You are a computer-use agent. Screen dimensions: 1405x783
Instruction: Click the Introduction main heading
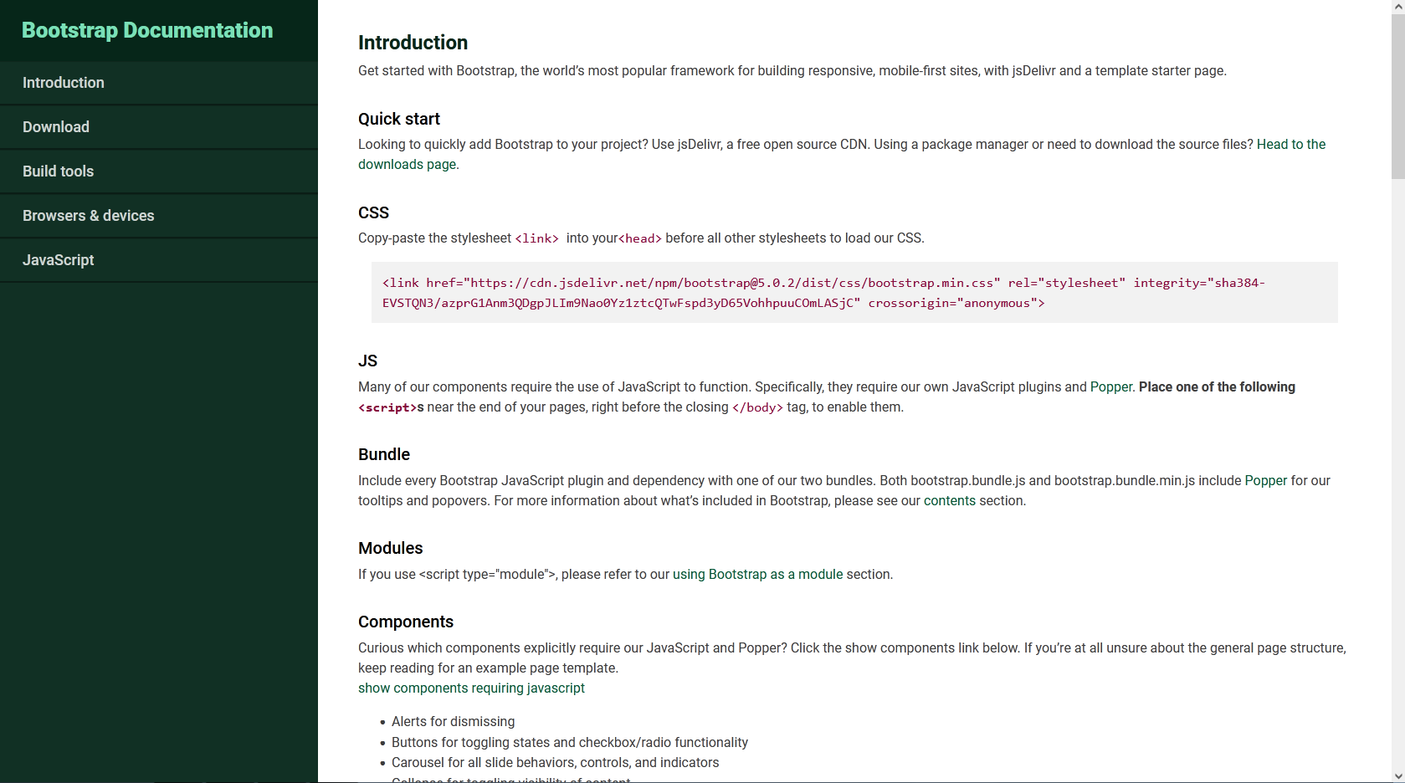coord(413,43)
